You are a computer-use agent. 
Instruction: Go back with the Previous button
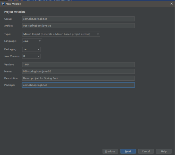click(110, 151)
